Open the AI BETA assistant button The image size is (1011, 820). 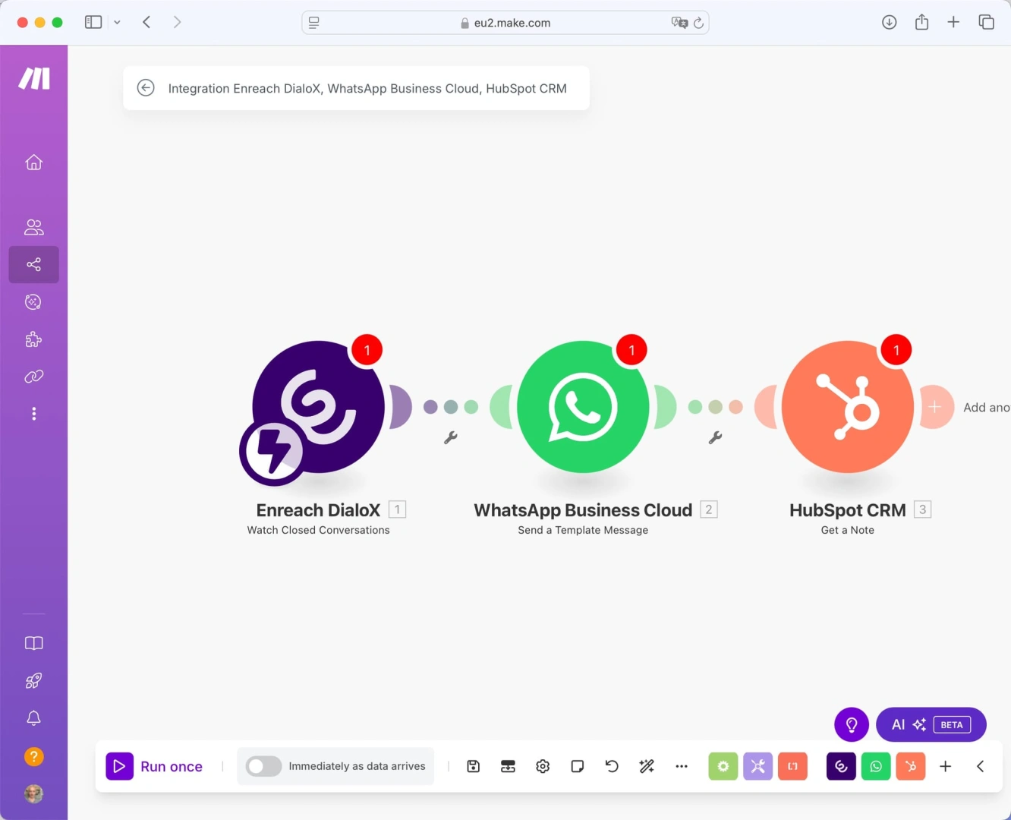(931, 724)
